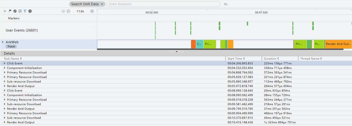Expand the first Click Event row
352x126 pixels.
5,63
